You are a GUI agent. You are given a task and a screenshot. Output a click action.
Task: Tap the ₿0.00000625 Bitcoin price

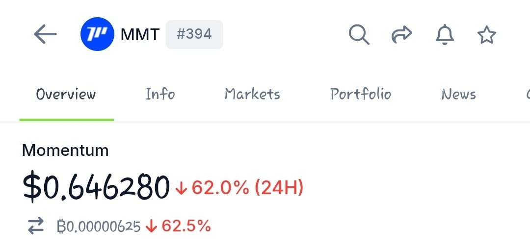(99, 227)
